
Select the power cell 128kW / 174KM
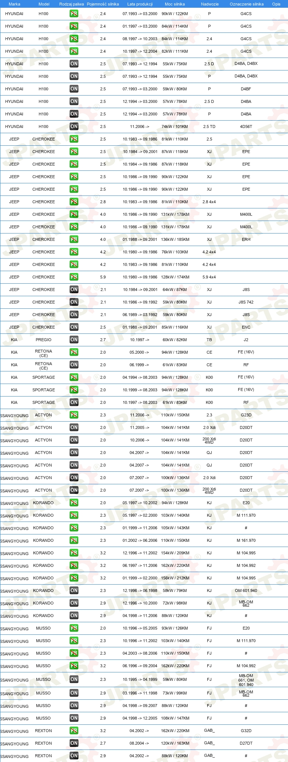pos(175,277)
